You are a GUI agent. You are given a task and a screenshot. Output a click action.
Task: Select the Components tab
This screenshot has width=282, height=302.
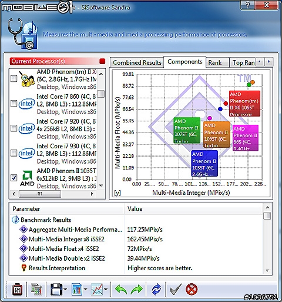185,62
